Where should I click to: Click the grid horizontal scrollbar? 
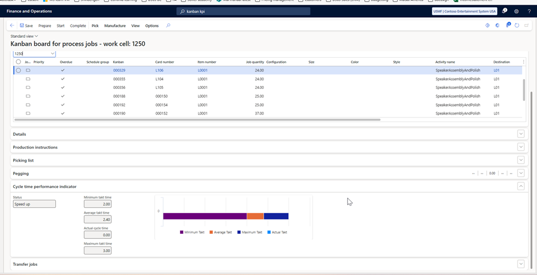197,120
